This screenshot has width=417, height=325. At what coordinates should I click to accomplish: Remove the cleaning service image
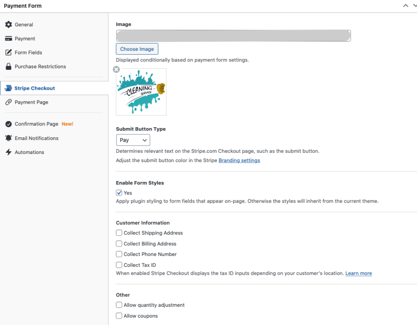point(116,69)
